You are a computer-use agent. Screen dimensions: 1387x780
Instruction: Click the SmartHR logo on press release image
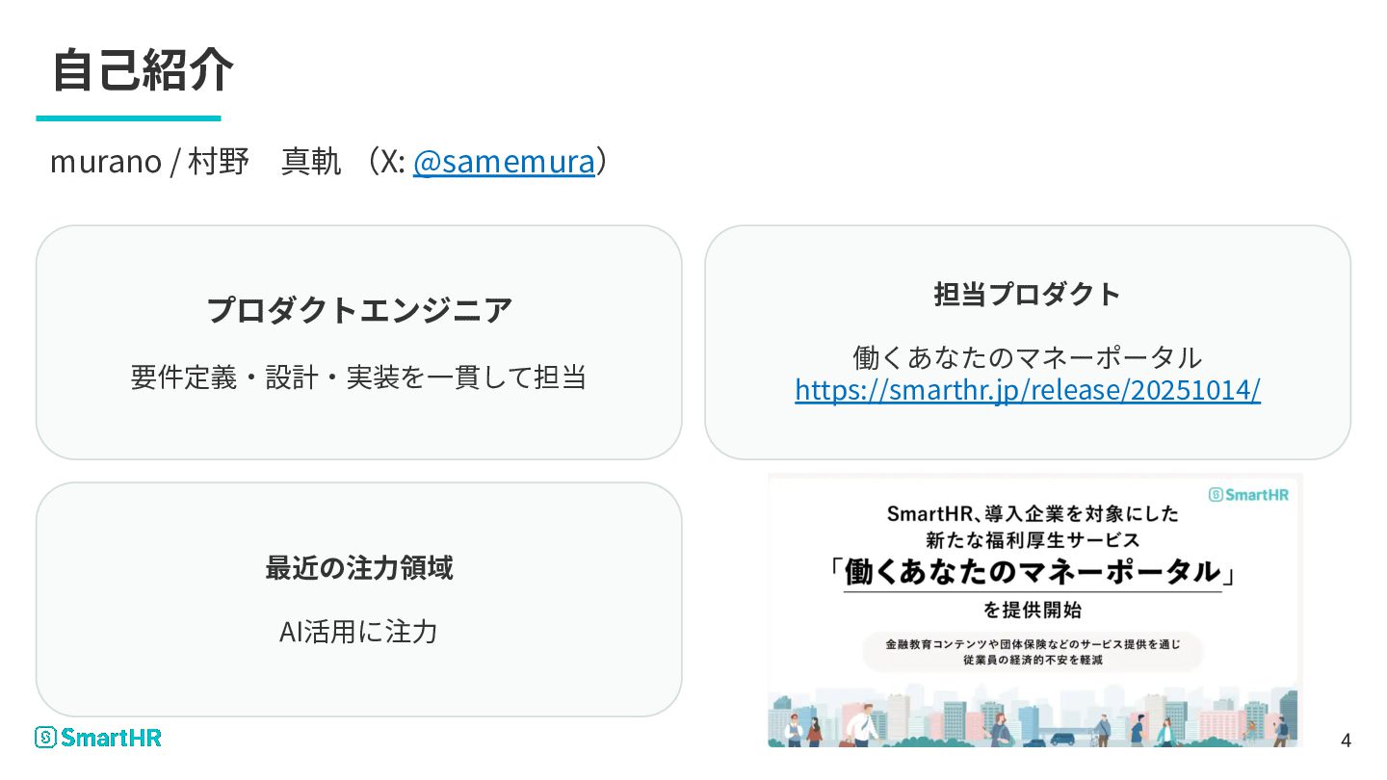pos(1248,495)
